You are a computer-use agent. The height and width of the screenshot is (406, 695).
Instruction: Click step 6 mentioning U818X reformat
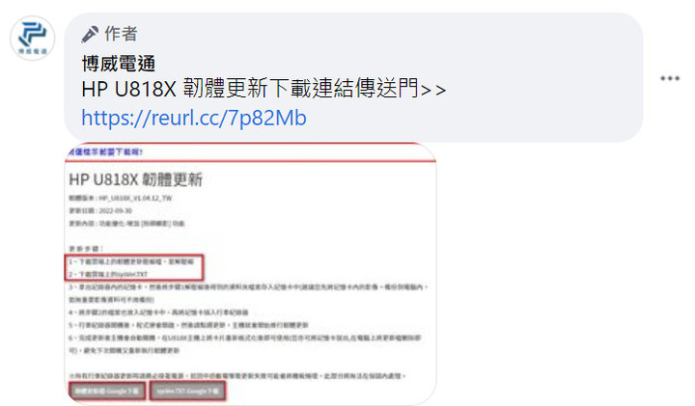(x=245, y=344)
